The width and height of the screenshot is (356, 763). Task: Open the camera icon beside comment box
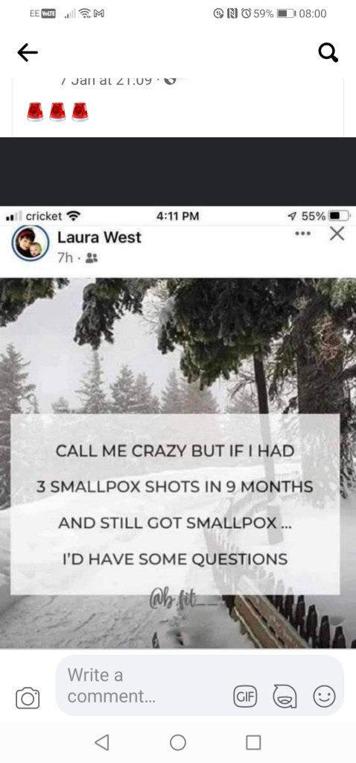pyautogui.click(x=28, y=697)
